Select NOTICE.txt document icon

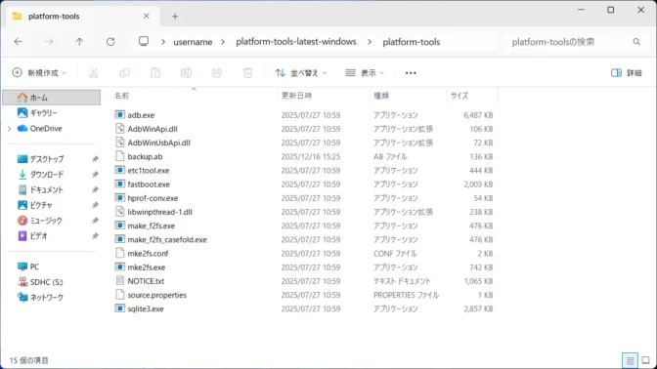click(120, 281)
